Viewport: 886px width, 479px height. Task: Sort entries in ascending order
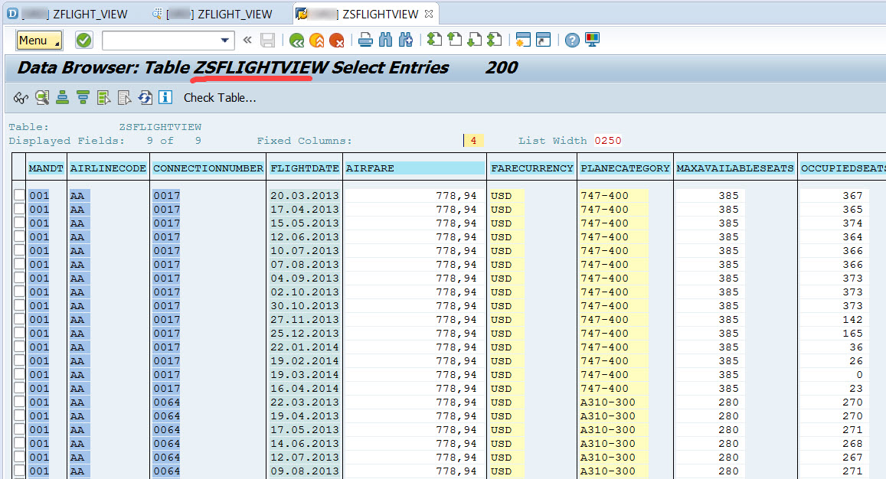point(62,97)
